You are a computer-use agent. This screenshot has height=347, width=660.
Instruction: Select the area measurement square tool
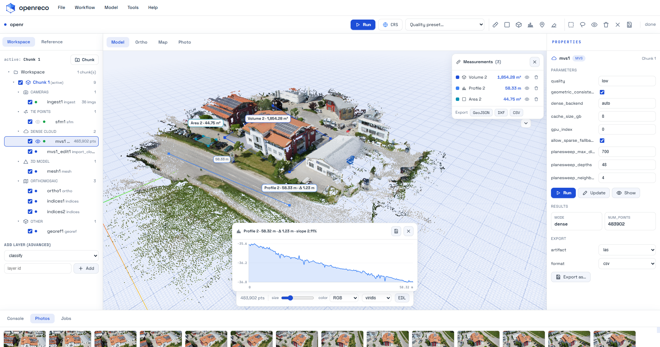[507, 25]
